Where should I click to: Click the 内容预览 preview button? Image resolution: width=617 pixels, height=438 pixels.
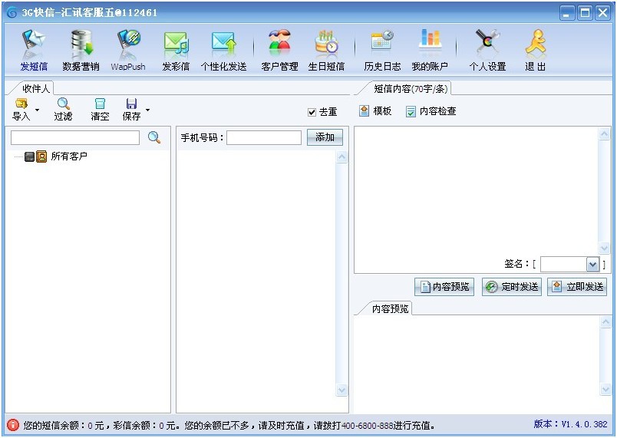(444, 287)
